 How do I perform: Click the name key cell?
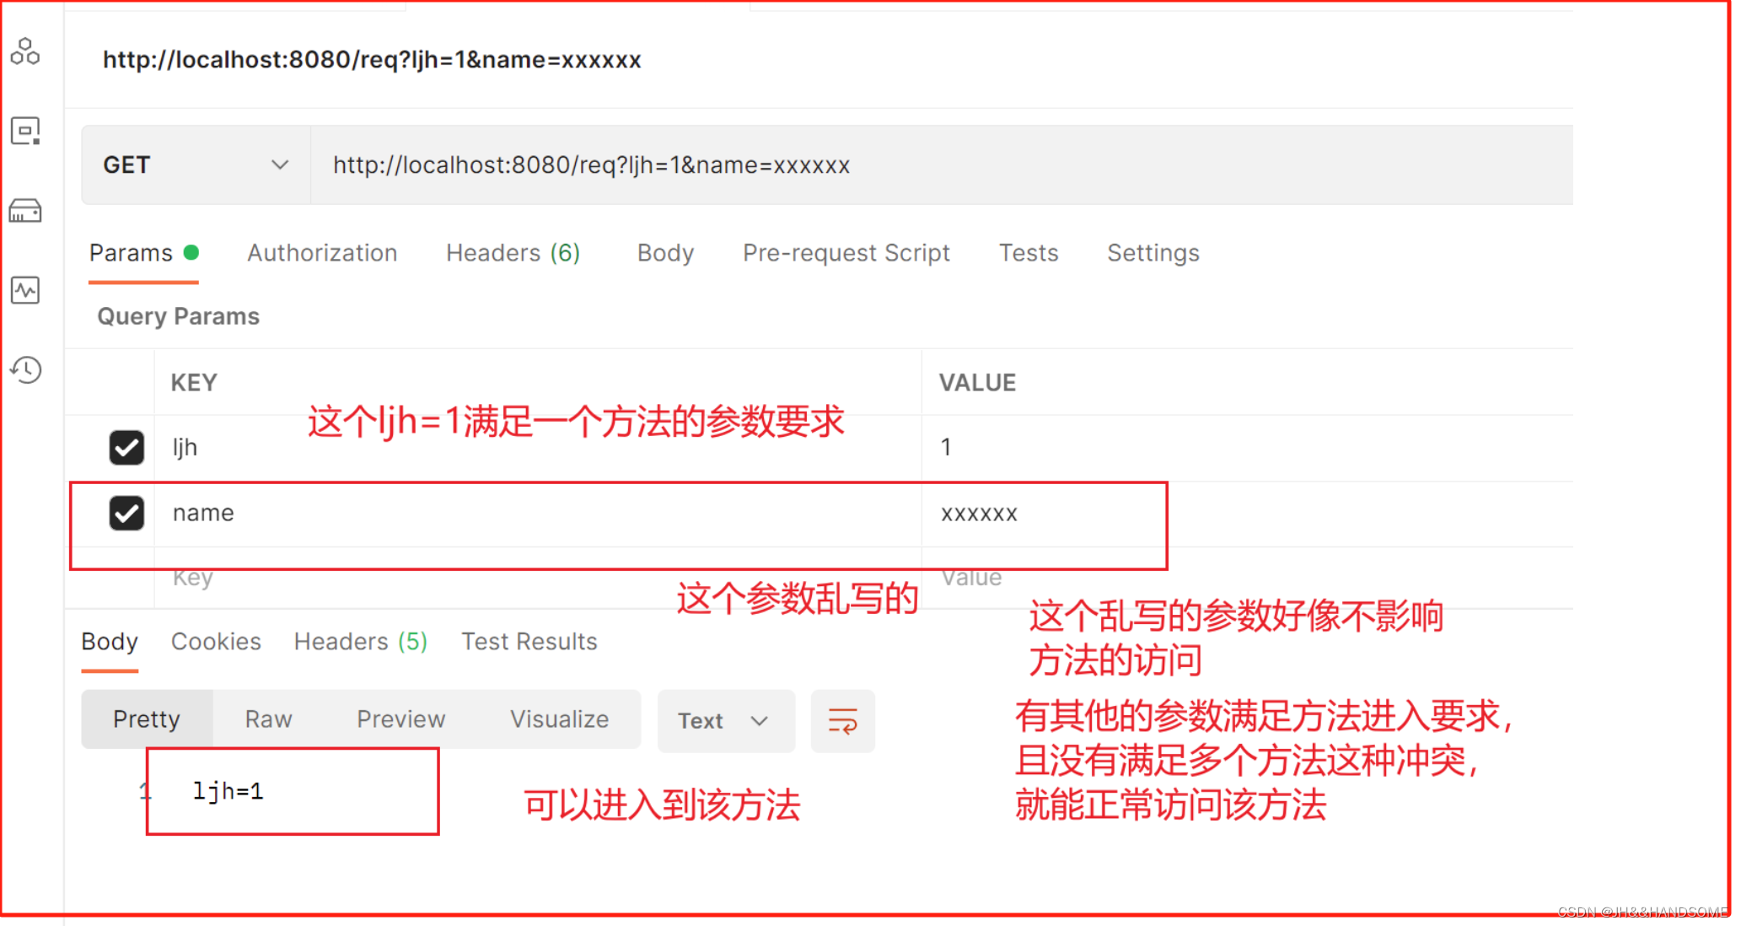538,513
